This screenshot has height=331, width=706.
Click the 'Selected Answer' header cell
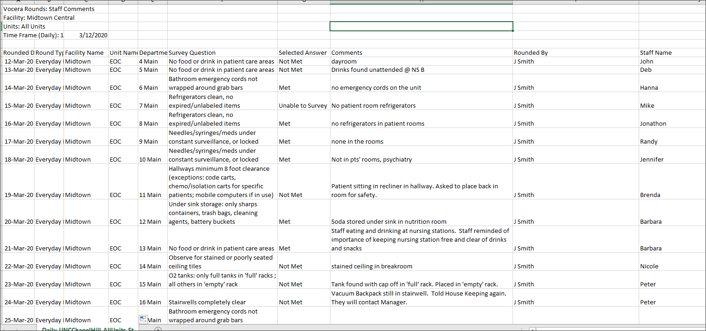[x=303, y=52]
